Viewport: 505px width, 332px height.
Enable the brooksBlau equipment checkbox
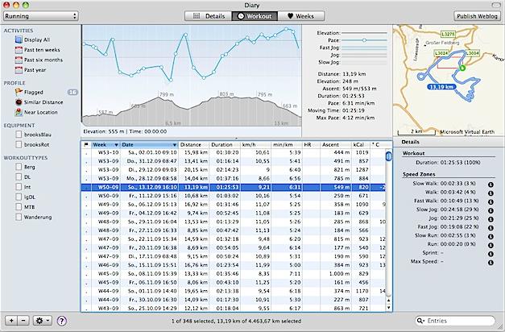19,135
